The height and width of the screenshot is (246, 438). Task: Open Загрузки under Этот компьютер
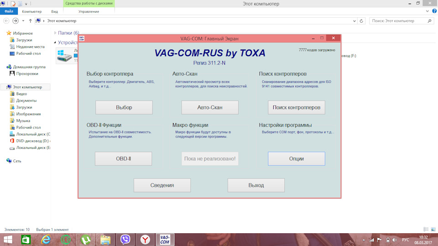24,107
